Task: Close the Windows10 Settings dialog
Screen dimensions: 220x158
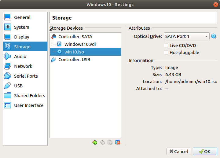Action: pyautogui.click(x=215, y=5)
